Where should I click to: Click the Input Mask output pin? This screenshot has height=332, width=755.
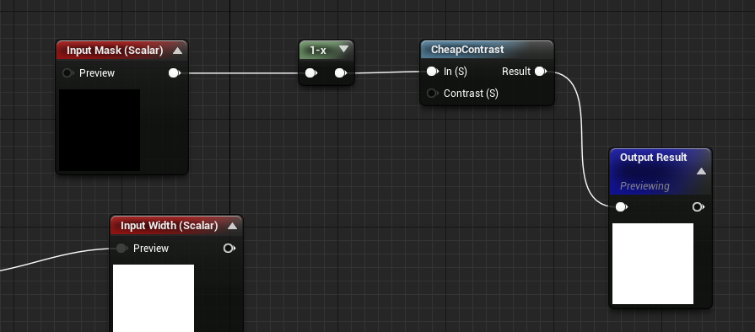tap(175, 73)
